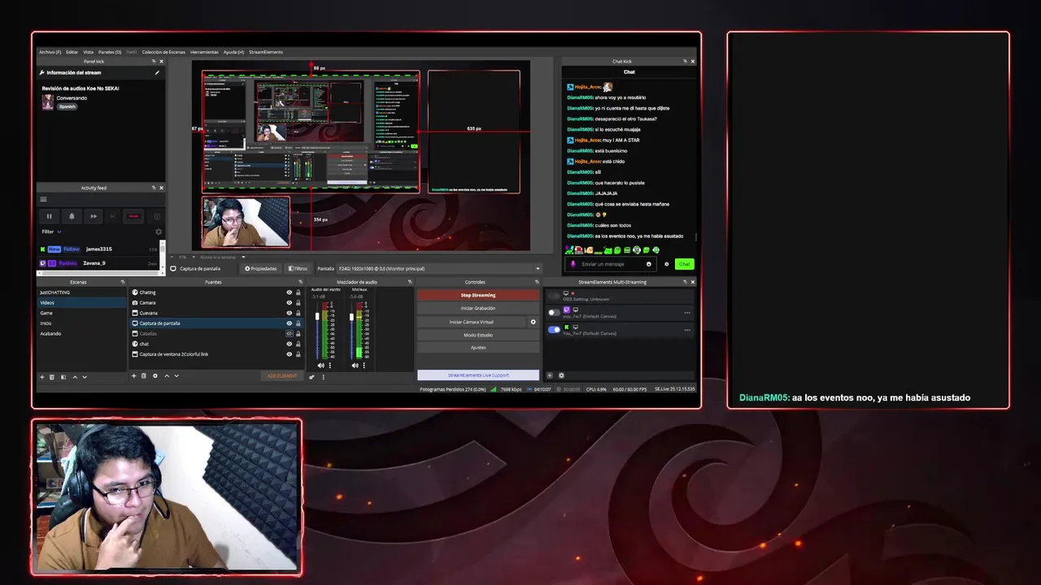Edit stream information with pencil icon
The height and width of the screenshot is (585, 1041).
157,72
